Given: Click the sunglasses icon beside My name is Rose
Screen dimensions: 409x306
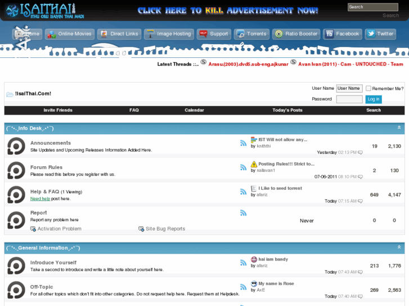Looking at the screenshot, I should pyautogui.click(x=254, y=284).
